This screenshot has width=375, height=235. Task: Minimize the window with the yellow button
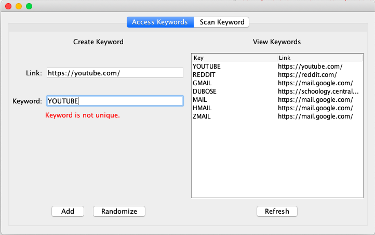pos(19,6)
